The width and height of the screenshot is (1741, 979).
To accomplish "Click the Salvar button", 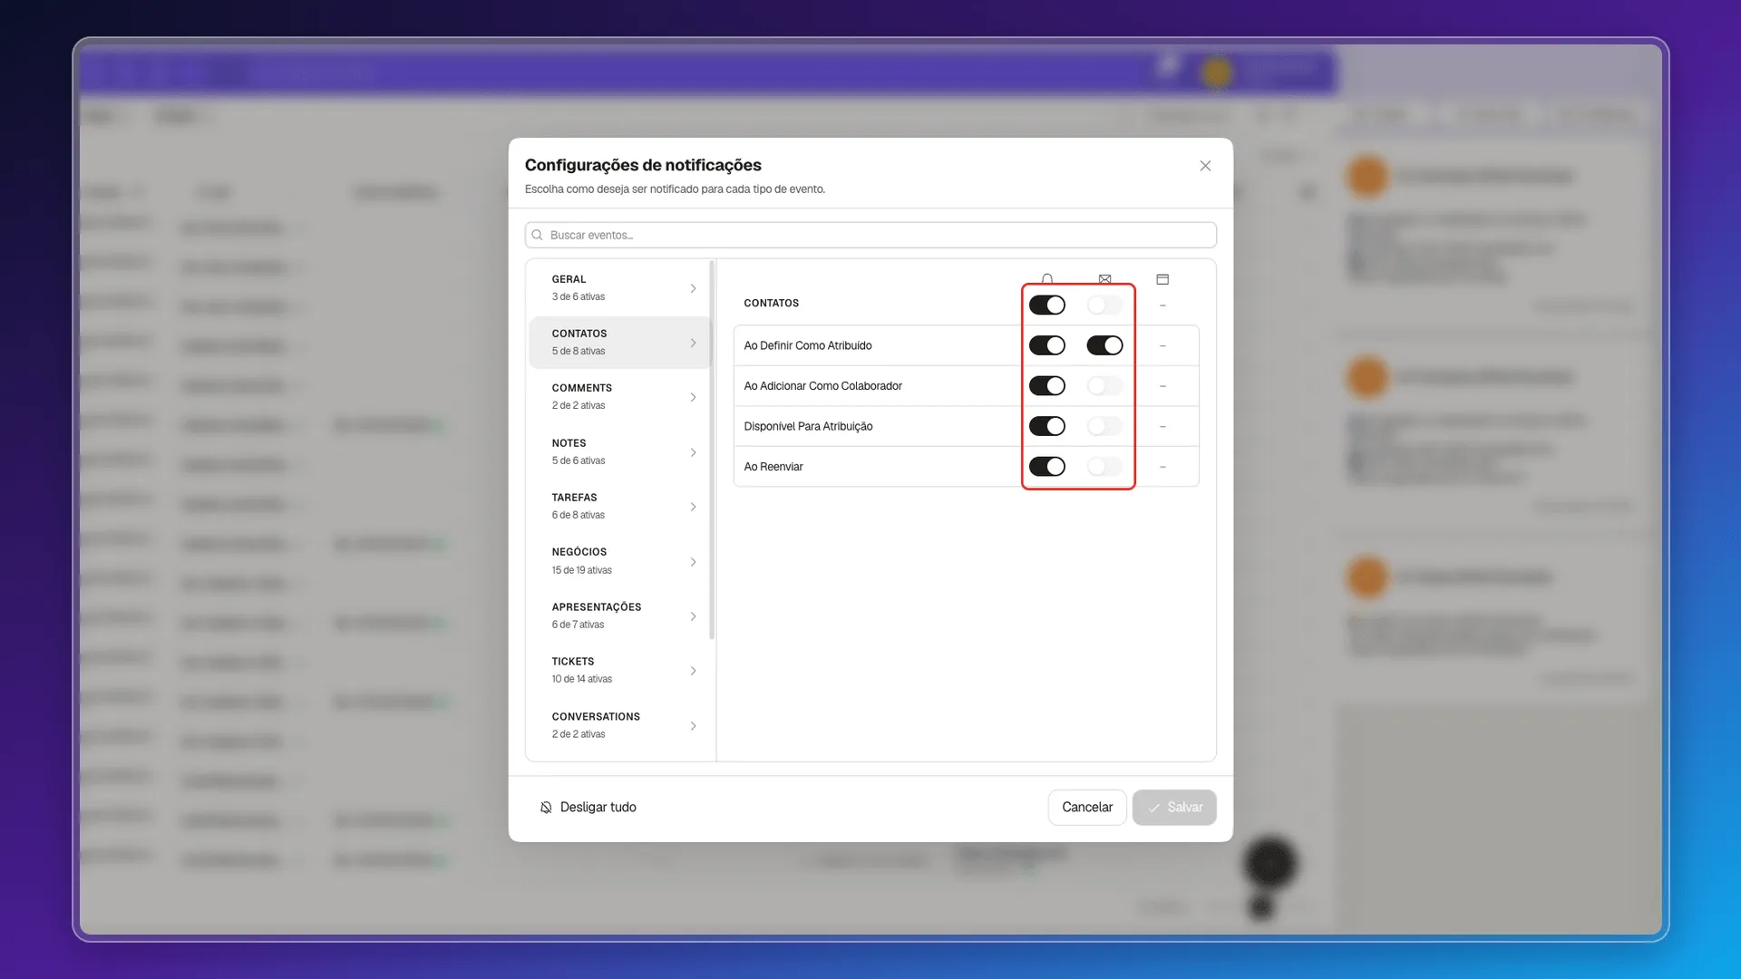I will tap(1174, 808).
